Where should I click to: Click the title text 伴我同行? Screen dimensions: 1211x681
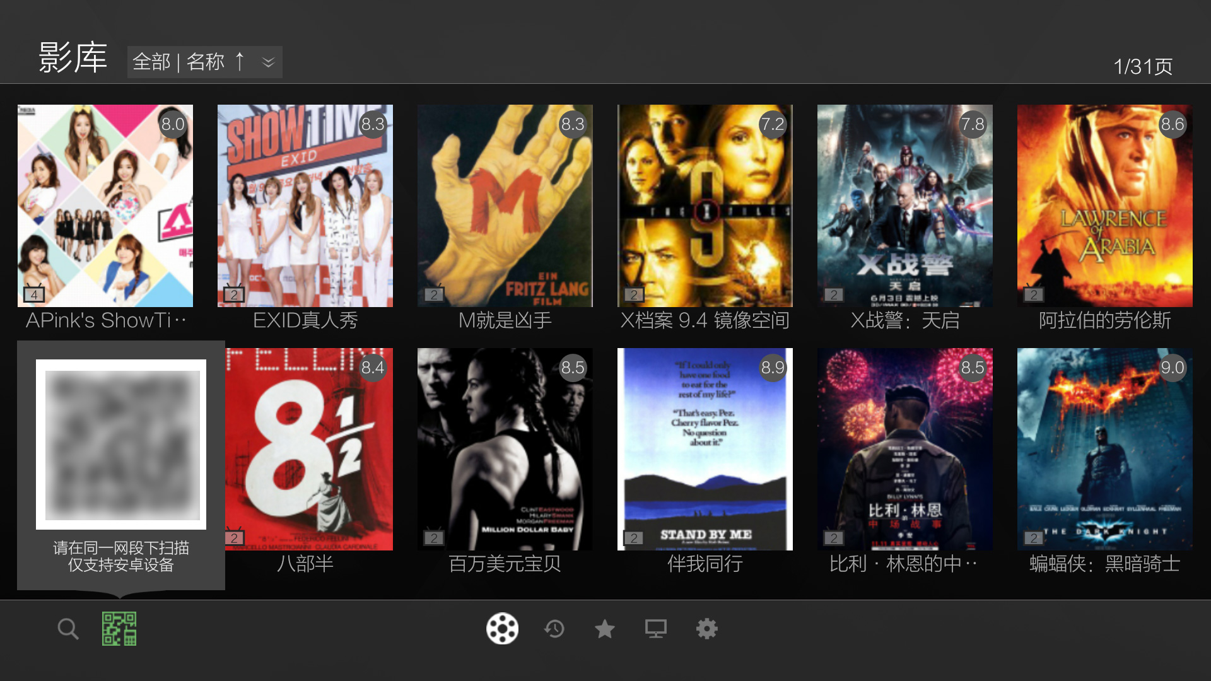coord(705,564)
